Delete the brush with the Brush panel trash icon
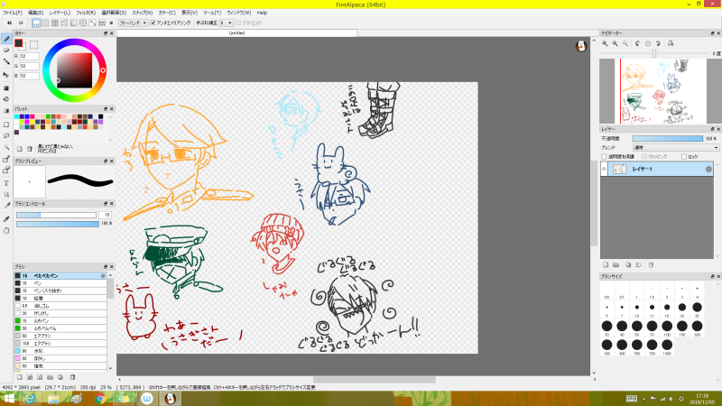Image resolution: width=722 pixels, height=406 pixels. pyautogui.click(x=72, y=377)
